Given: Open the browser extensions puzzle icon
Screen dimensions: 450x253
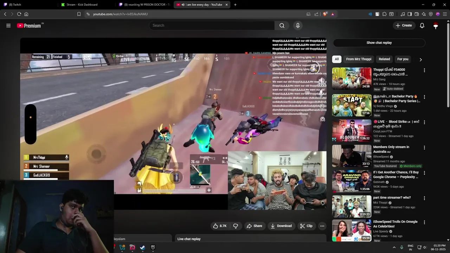Looking at the screenshot, I should click(384, 14).
